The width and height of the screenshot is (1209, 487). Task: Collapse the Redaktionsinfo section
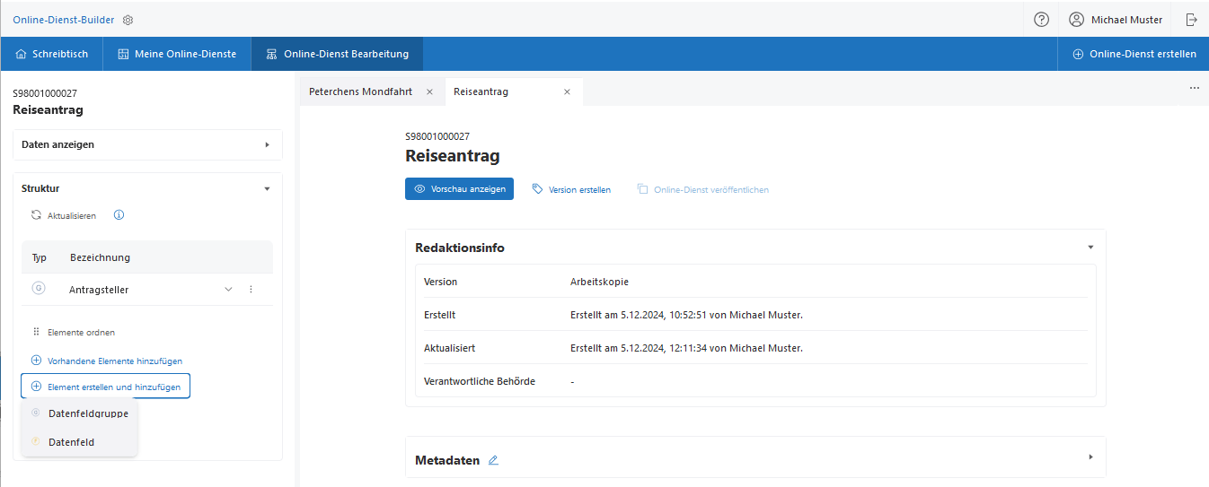1090,248
